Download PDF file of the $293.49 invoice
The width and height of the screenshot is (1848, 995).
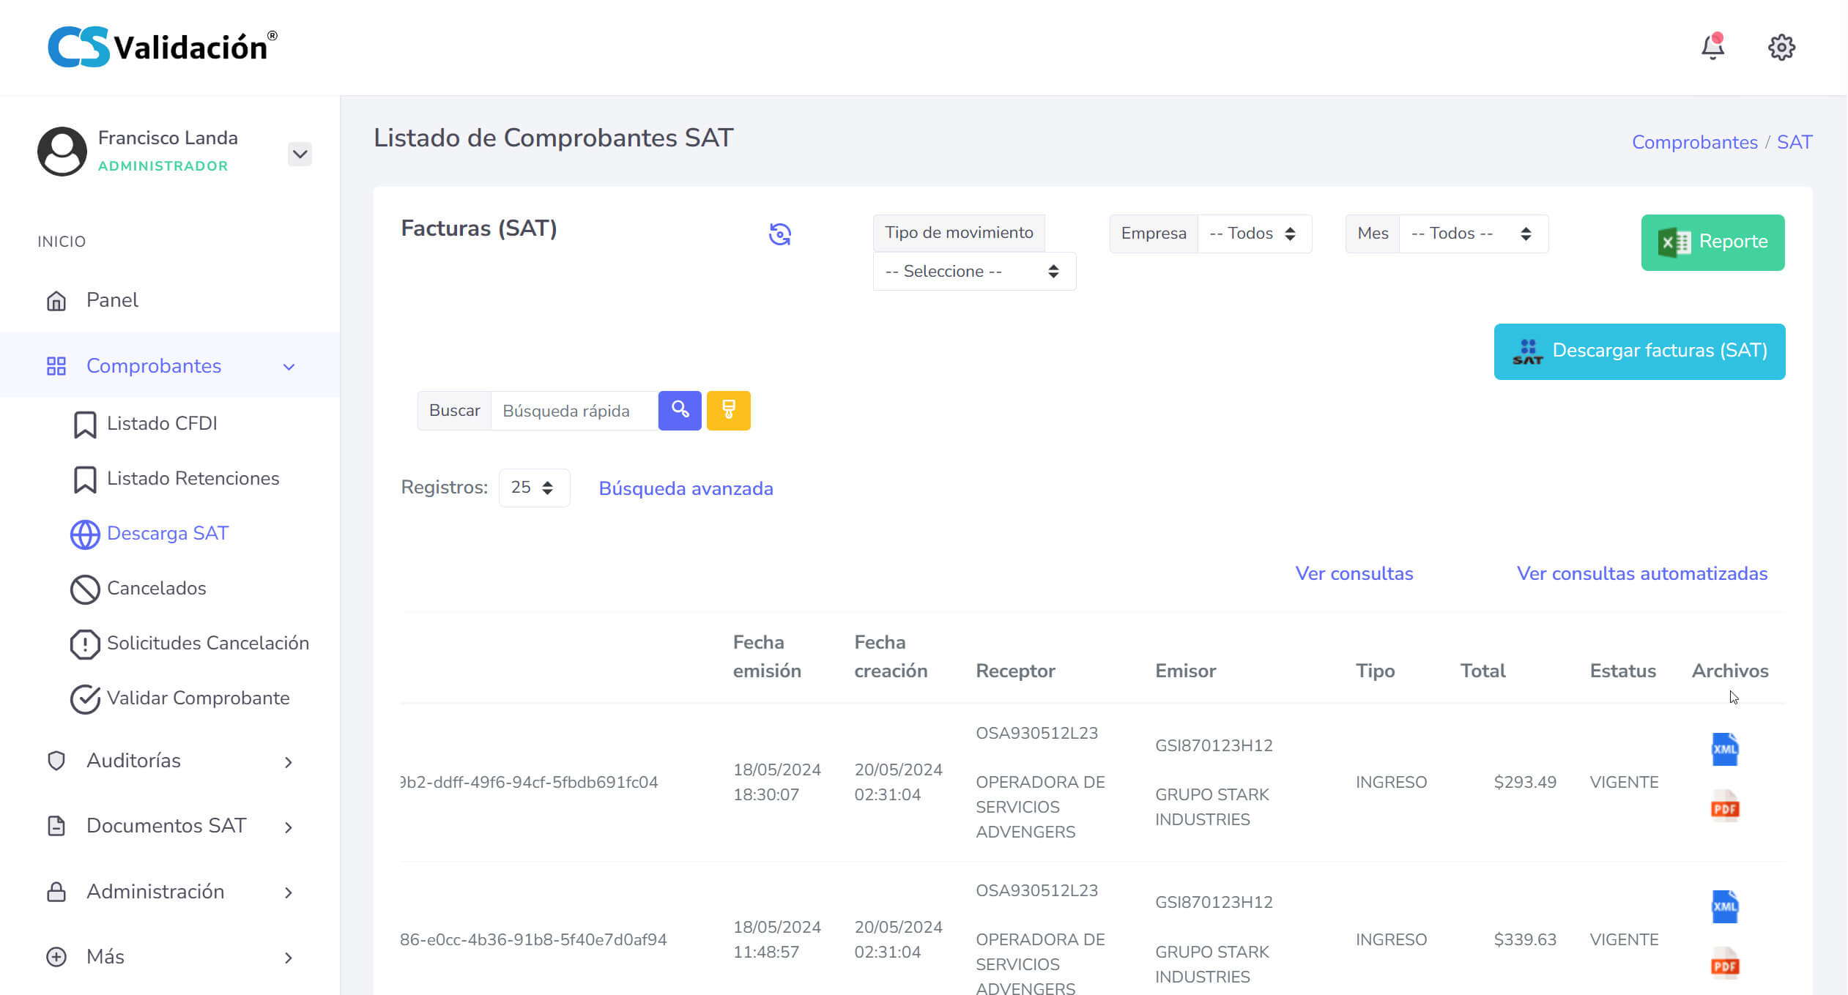(1724, 807)
